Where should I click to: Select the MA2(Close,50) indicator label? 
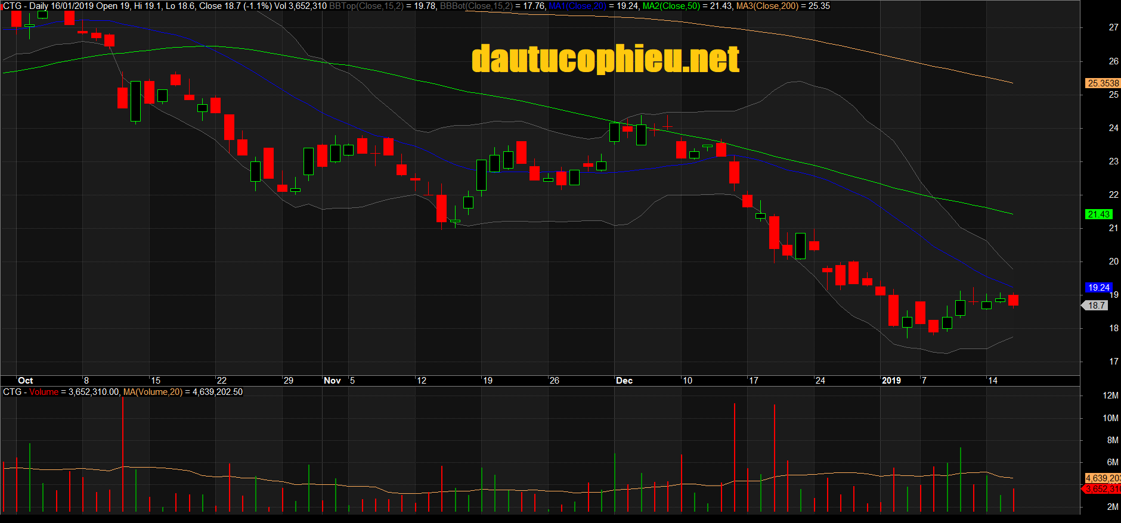point(671,6)
